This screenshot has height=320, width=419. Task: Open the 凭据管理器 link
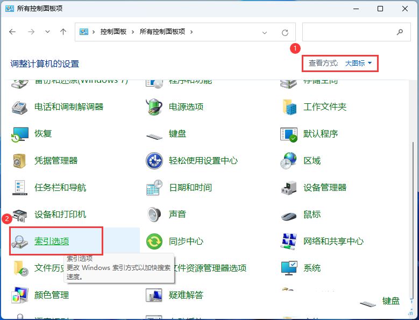coord(56,160)
